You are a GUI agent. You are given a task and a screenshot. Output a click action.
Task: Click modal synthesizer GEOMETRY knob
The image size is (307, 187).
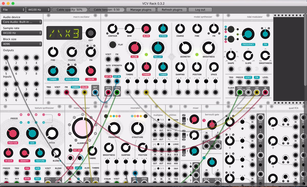coord(185,48)
